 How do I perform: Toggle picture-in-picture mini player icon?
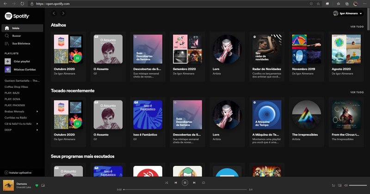(43, 185)
